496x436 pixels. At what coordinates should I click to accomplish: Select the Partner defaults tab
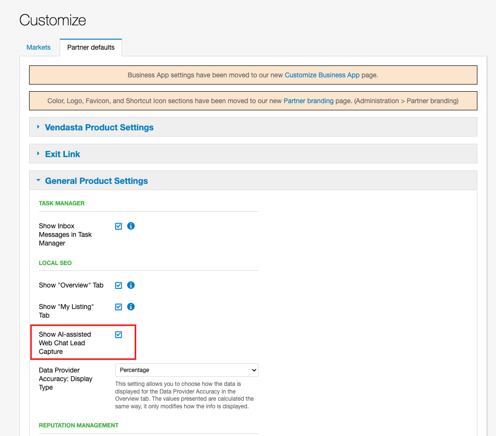(91, 47)
